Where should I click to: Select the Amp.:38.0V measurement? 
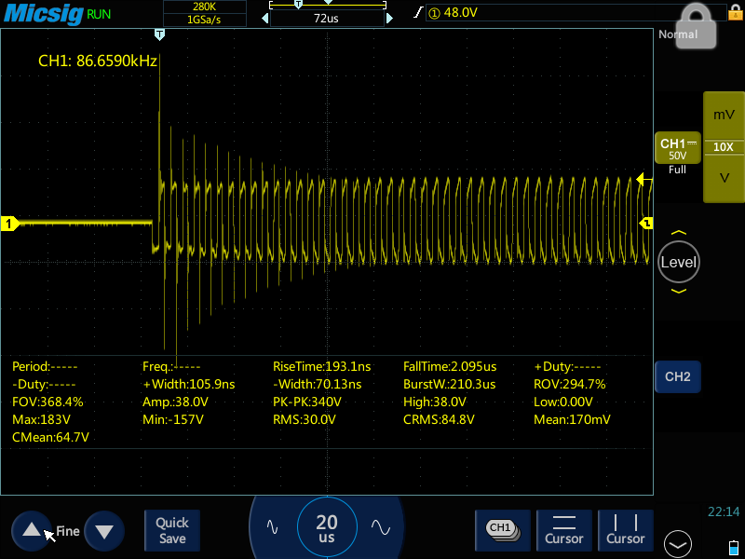point(175,402)
